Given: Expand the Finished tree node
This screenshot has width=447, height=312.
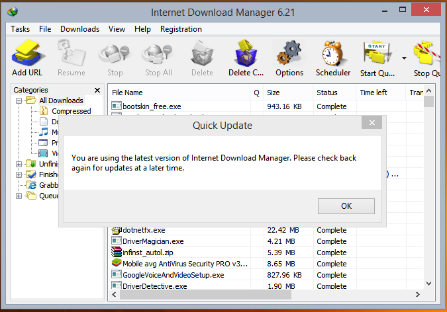Looking at the screenshot, I should [x=19, y=175].
